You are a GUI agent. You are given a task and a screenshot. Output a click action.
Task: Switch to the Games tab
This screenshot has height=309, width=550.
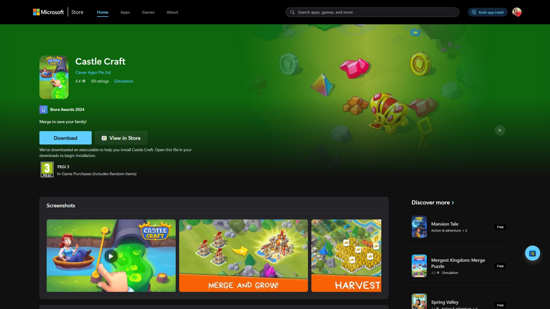pyautogui.click(x=148, y=12)
